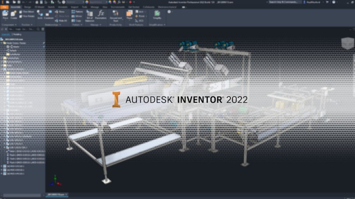Click the document tab at bottom

click(57, 195)
